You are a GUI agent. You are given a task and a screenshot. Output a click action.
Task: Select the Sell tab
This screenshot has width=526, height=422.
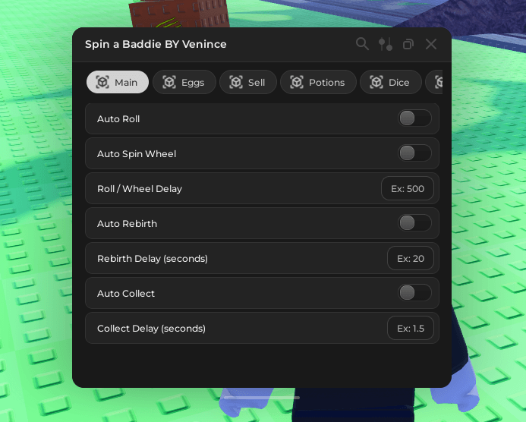click(x=248, y=82)
